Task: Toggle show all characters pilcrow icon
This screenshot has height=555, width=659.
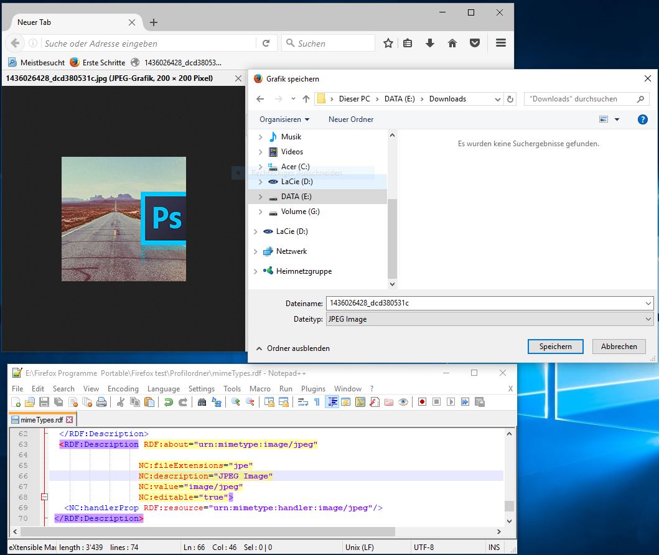Action: pos(317,402)
